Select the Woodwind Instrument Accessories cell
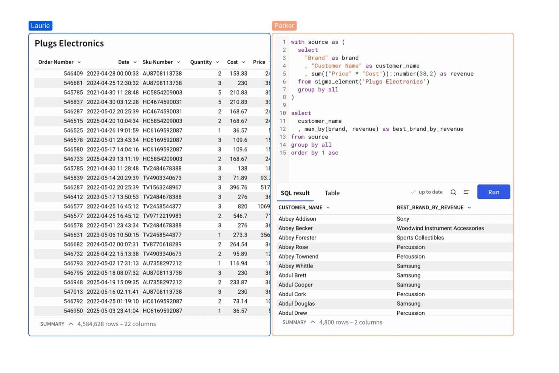This screenshot has height=373, width=559. [x=440, y=228]
